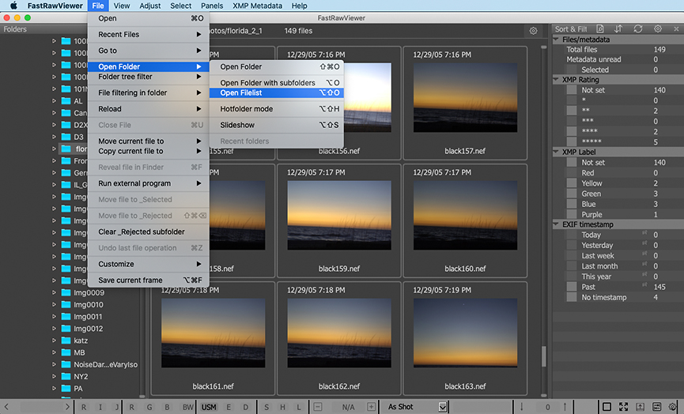Click Clear _Rejected subfolder menu entry
Viewport: 684px width, 414px height.
click(141, 231)
